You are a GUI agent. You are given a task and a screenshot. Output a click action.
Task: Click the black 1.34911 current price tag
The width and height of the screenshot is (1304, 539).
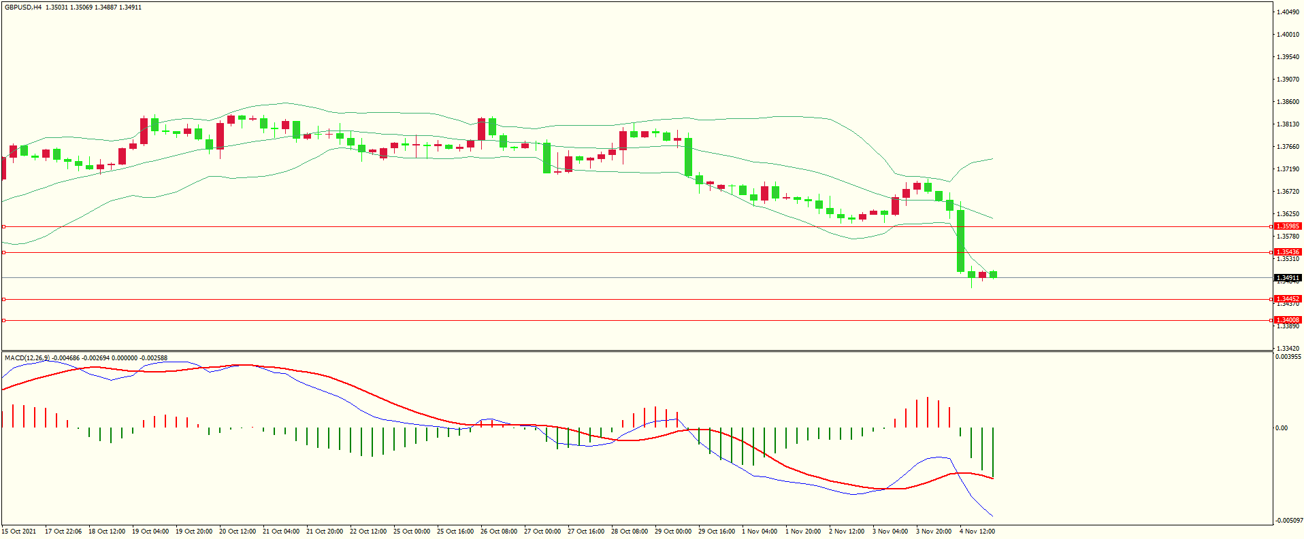(x=1288, y=278)
